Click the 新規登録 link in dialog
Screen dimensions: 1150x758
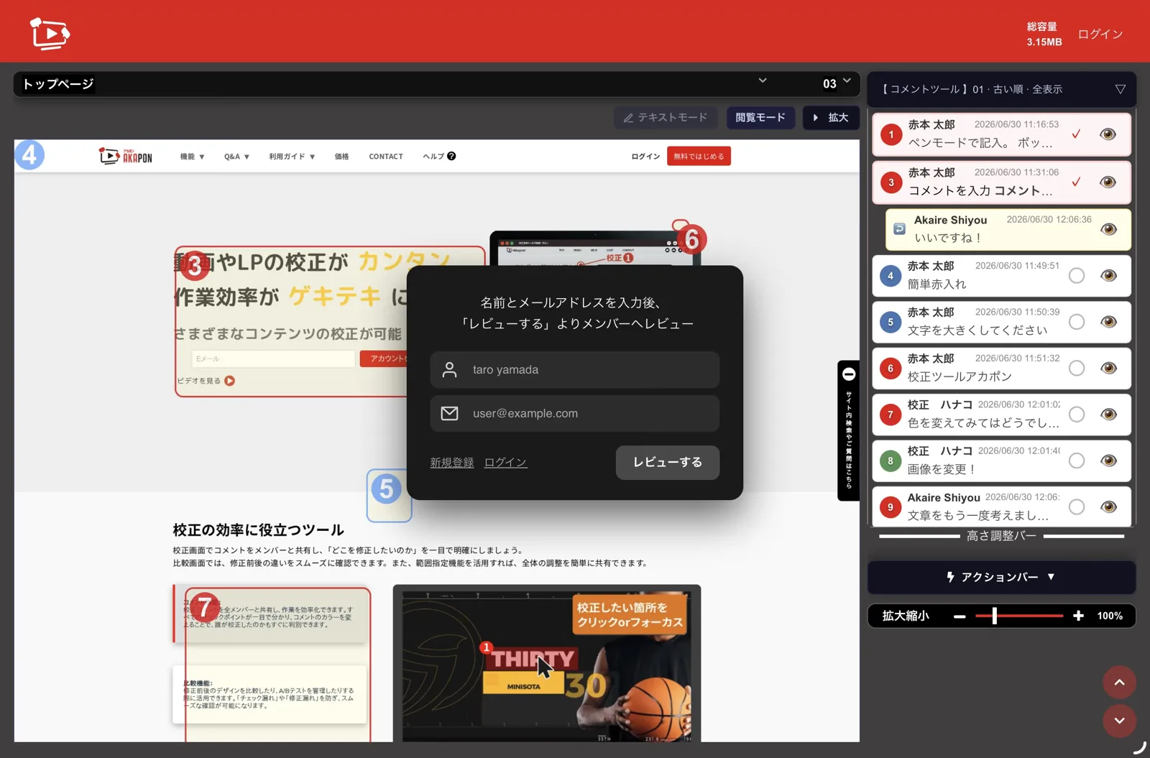pos(451,462)
